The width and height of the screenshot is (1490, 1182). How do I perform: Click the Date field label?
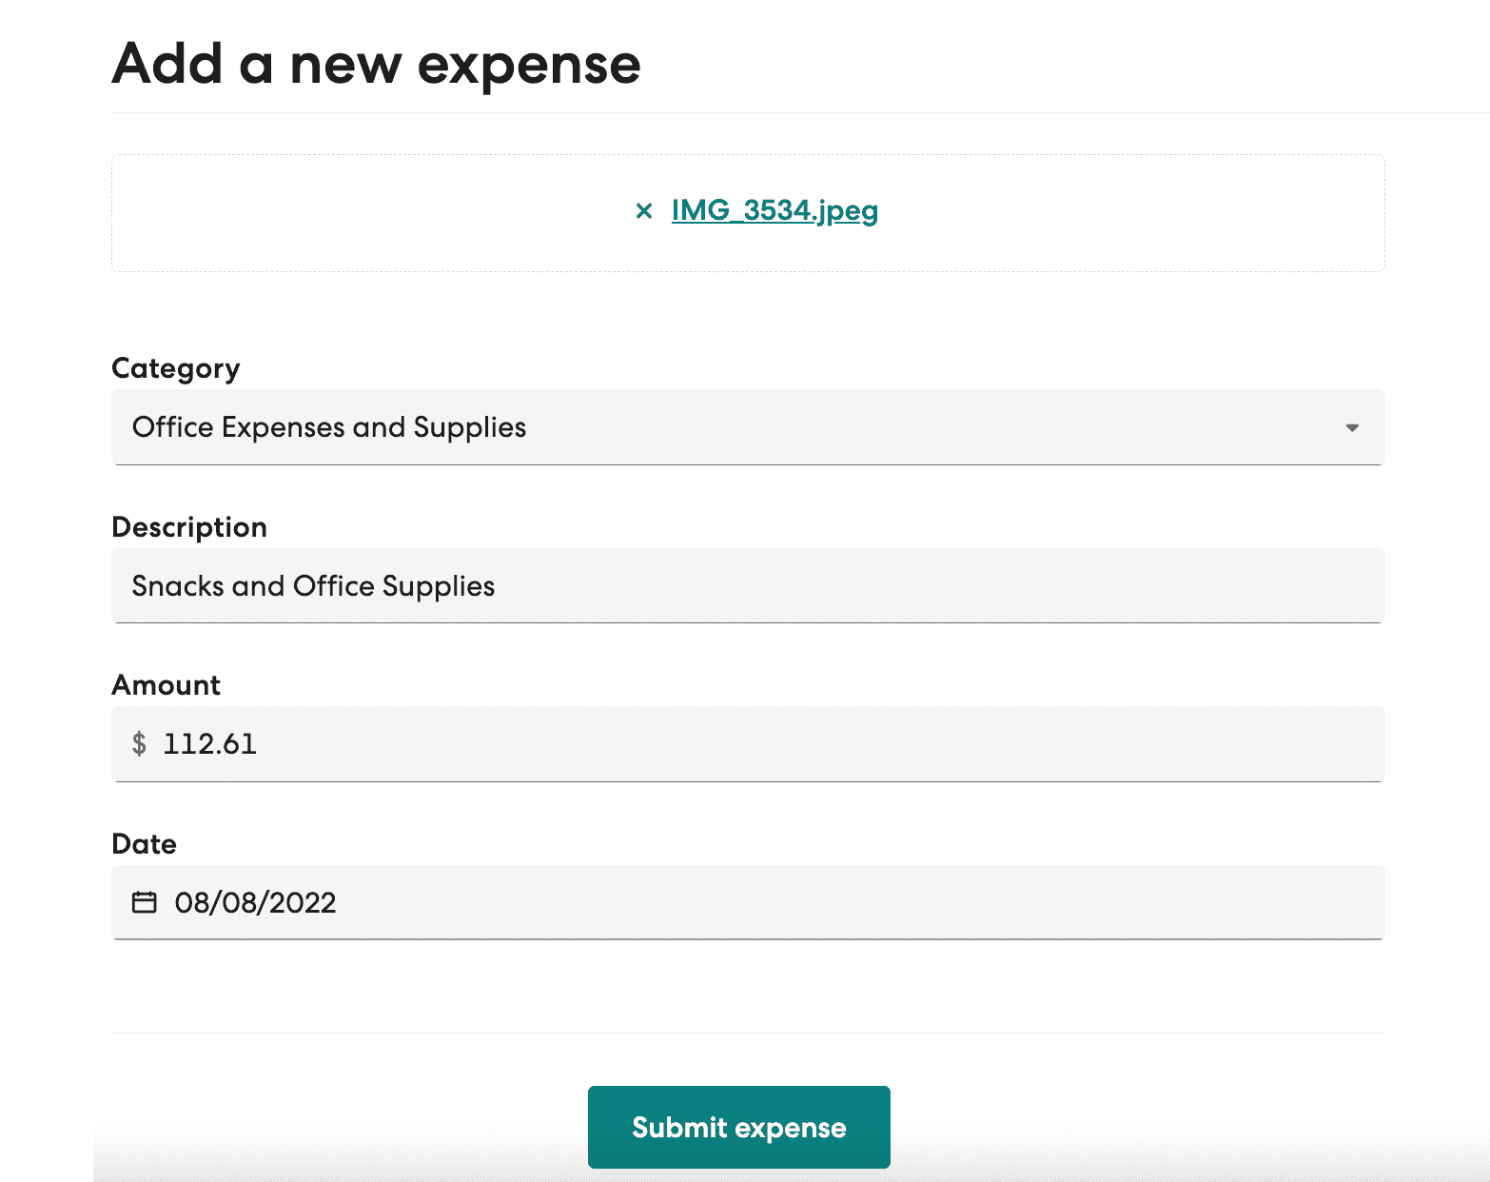click(x=145, y=844)
